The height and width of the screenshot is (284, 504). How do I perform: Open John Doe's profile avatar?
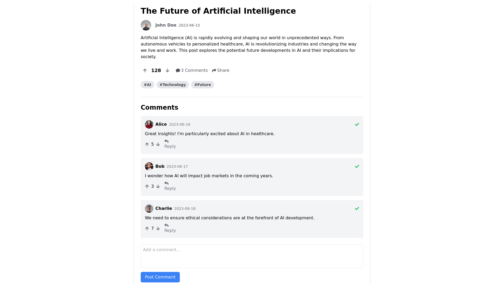click(x=146, y=25)
